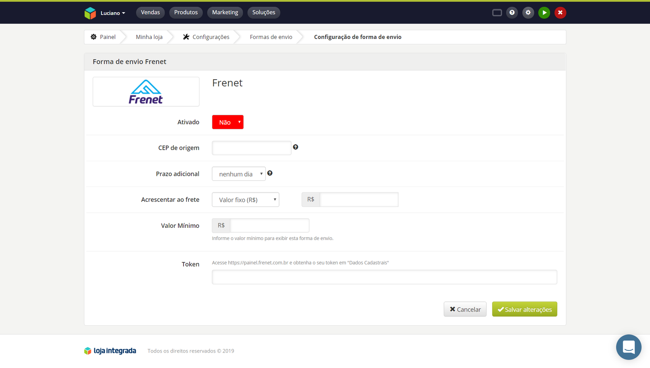Screen dimensions: 650x368
Task: Click the Loja Integrada cube logo
Action: (x=90, y=13)
